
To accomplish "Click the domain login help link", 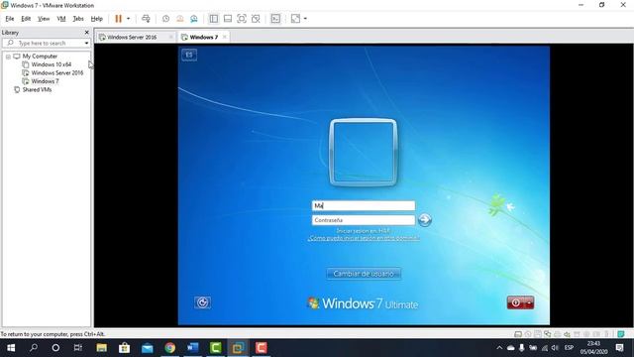I will click(x=364, y=238).
